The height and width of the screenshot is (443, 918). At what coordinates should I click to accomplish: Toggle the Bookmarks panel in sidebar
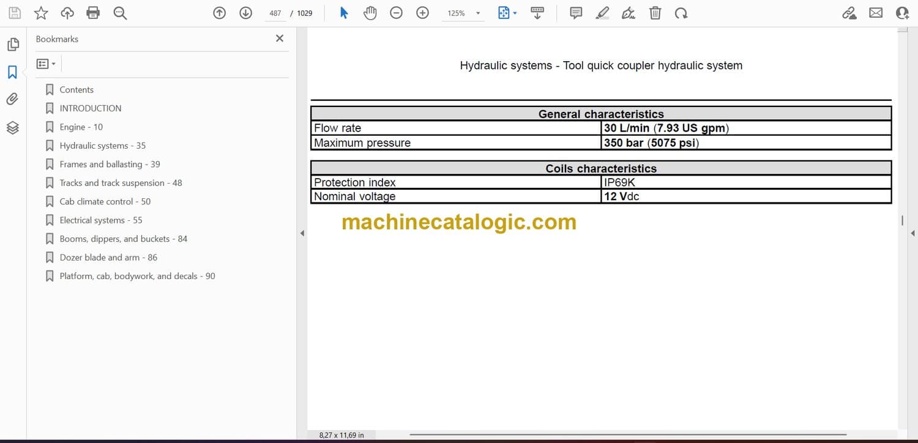pyautogui.click(x=12, y=72)
